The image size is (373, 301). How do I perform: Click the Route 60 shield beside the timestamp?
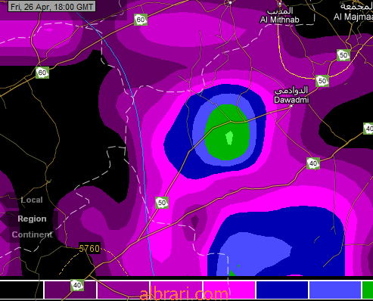tap(141, 20)
